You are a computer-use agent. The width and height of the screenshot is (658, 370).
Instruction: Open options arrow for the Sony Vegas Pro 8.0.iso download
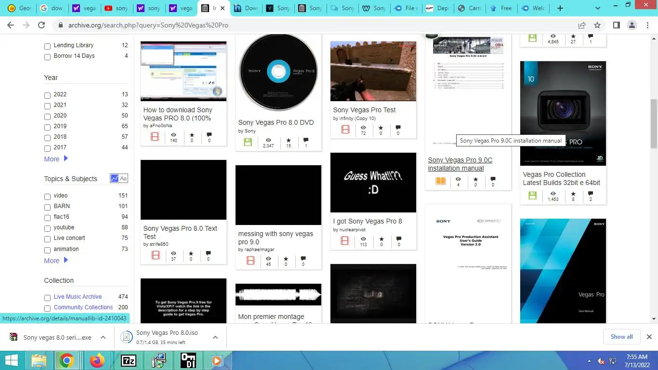(215, 337)
